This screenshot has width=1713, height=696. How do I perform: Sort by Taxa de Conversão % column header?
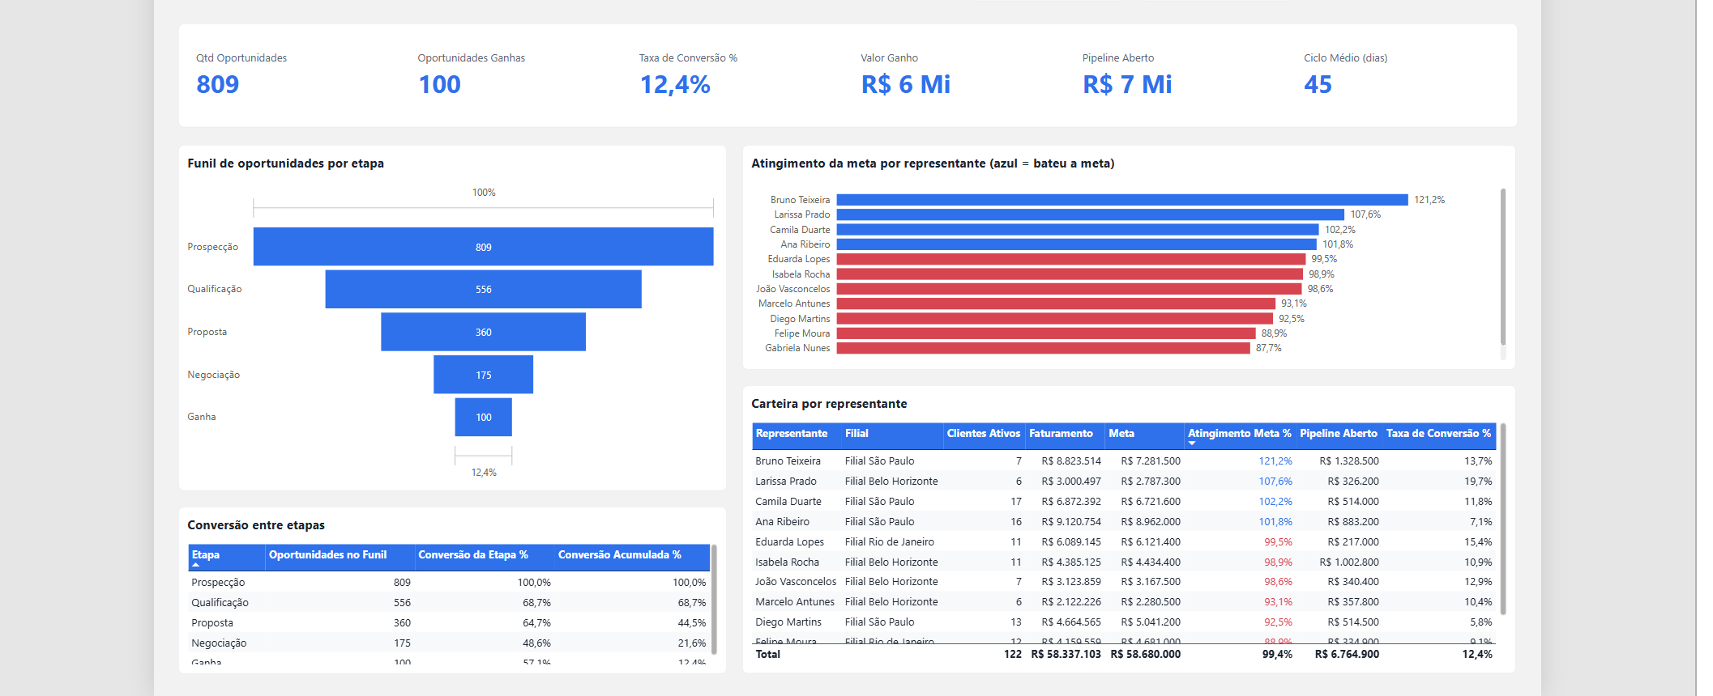(x=1438, y=434)
